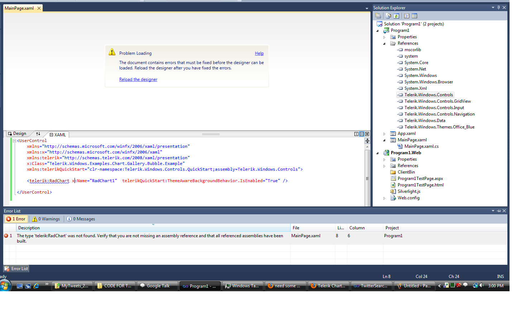Screen dimensions: 516x322
Task: Open Telerik Chart Firefox taskbar button
Action: tap(328, 286)
